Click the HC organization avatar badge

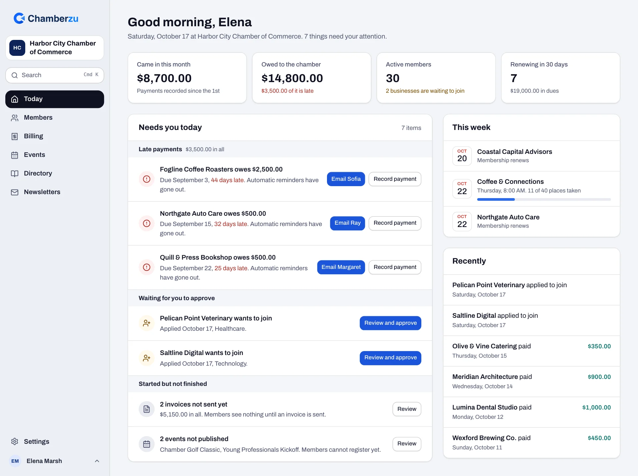(17, 48)
